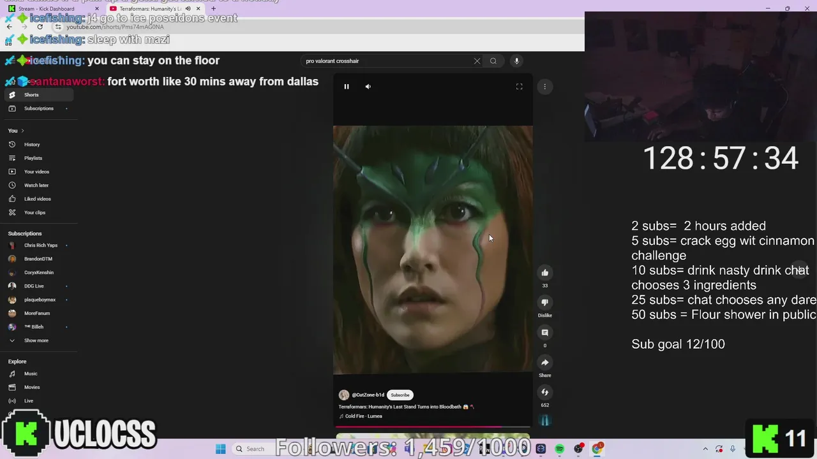Open Spotify from the taskbar
Image resolution: width=817 pixels, height=459 pixels.
click(x=560, y=449)
